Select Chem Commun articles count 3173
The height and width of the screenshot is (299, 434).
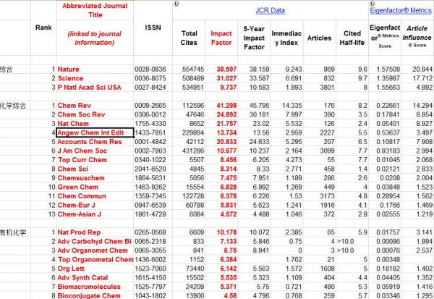pos(327,196)
